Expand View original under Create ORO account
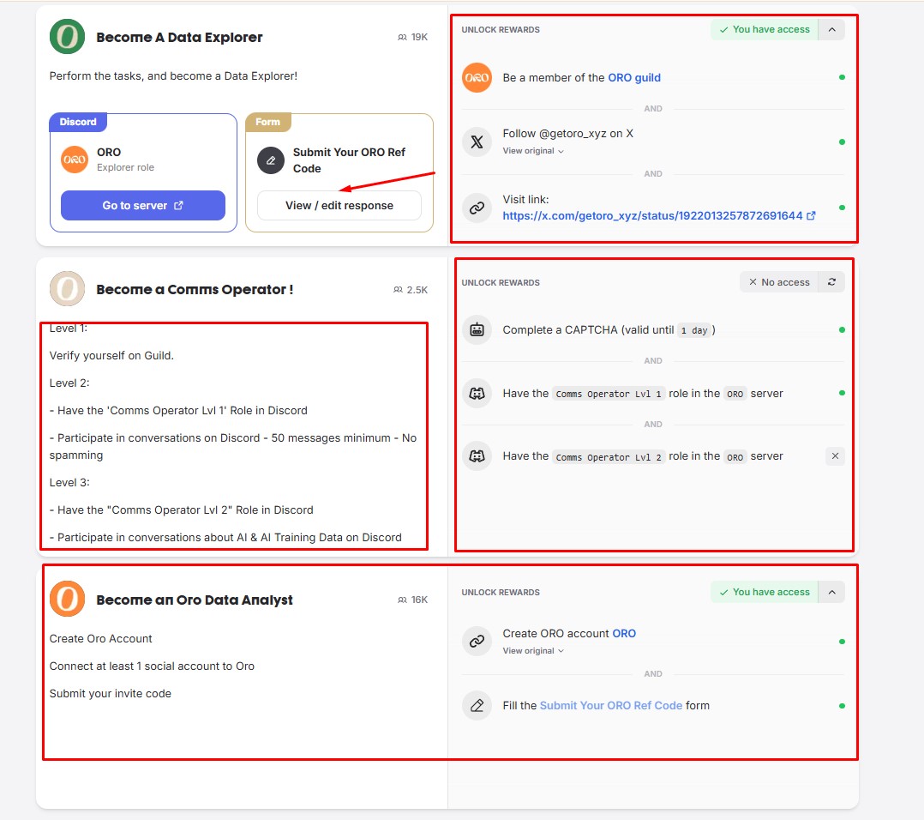 [533, 651]
